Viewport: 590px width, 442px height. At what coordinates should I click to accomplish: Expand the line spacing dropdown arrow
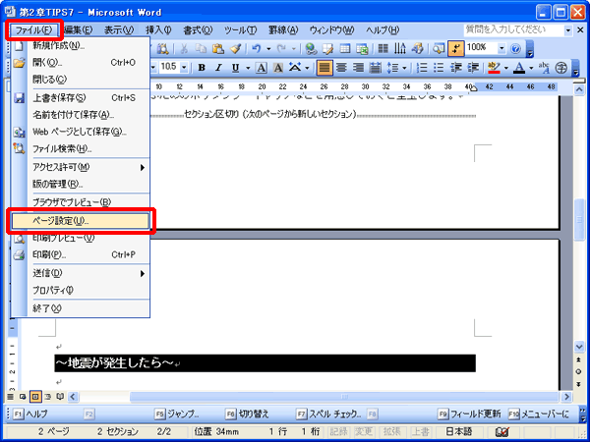pyautogui.click(x=405, y=68)
